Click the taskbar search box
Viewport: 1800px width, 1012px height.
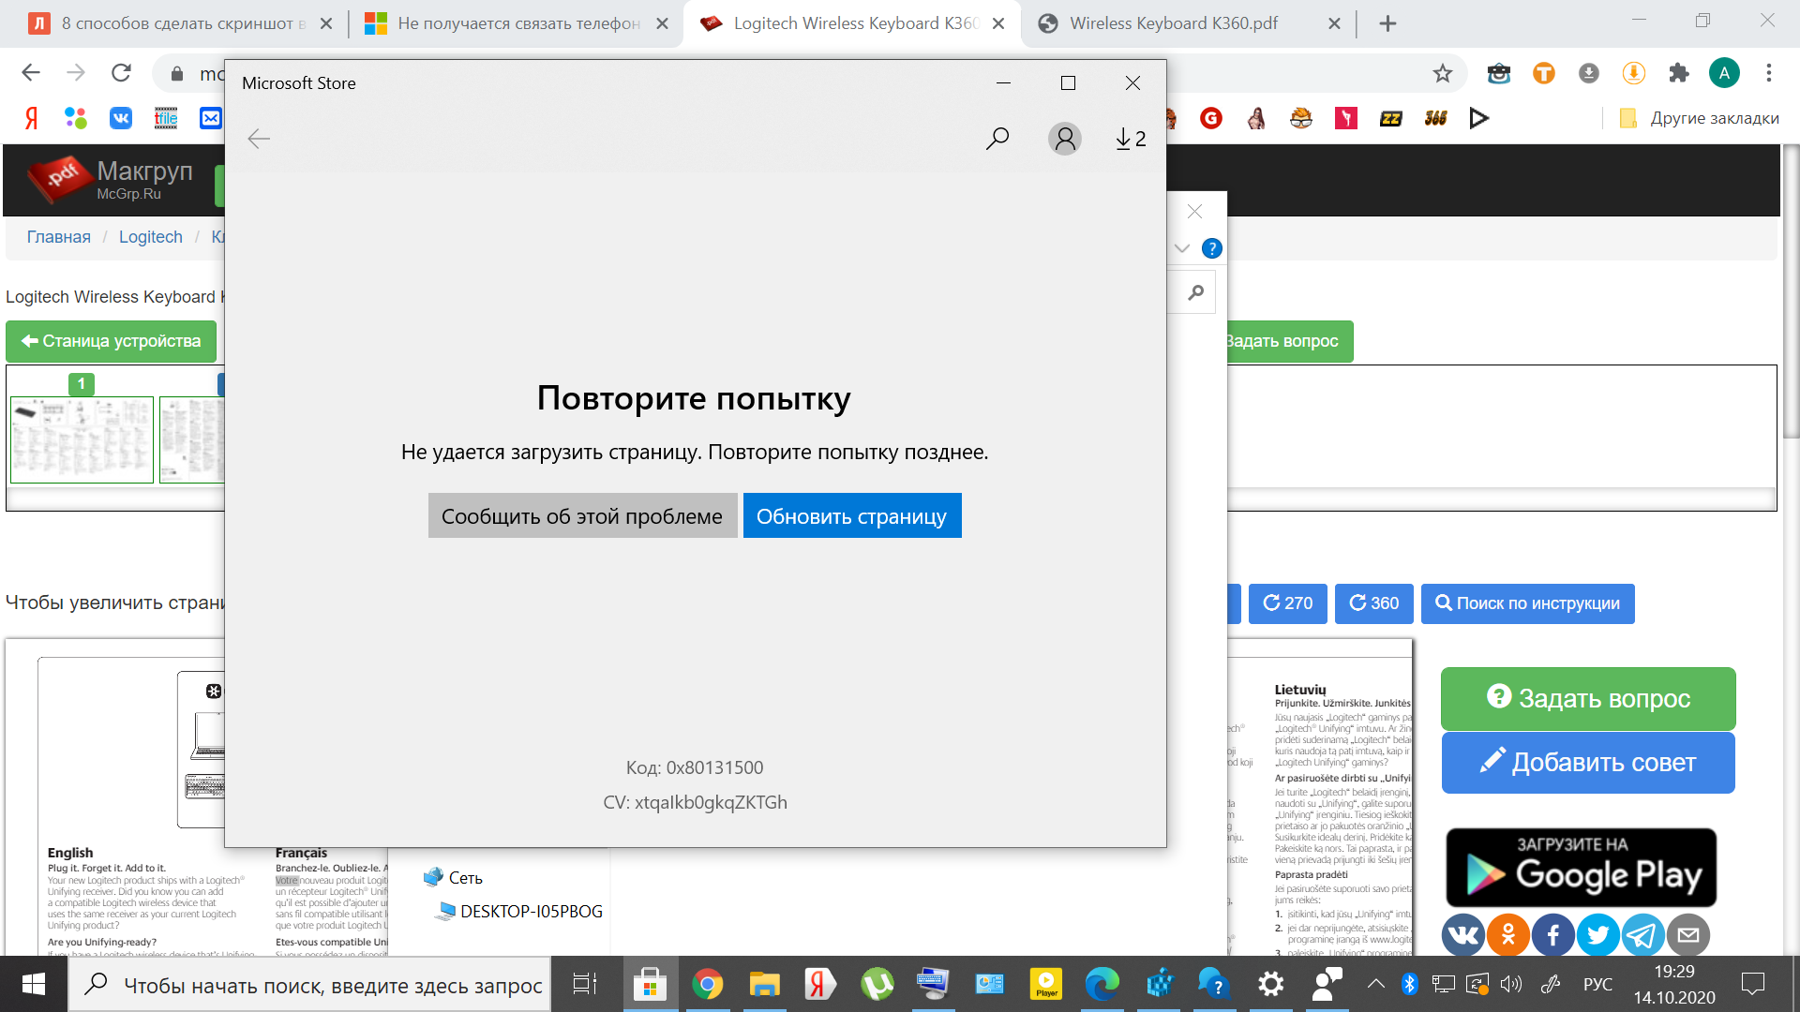pyautogui.click(x=309, y=985)
